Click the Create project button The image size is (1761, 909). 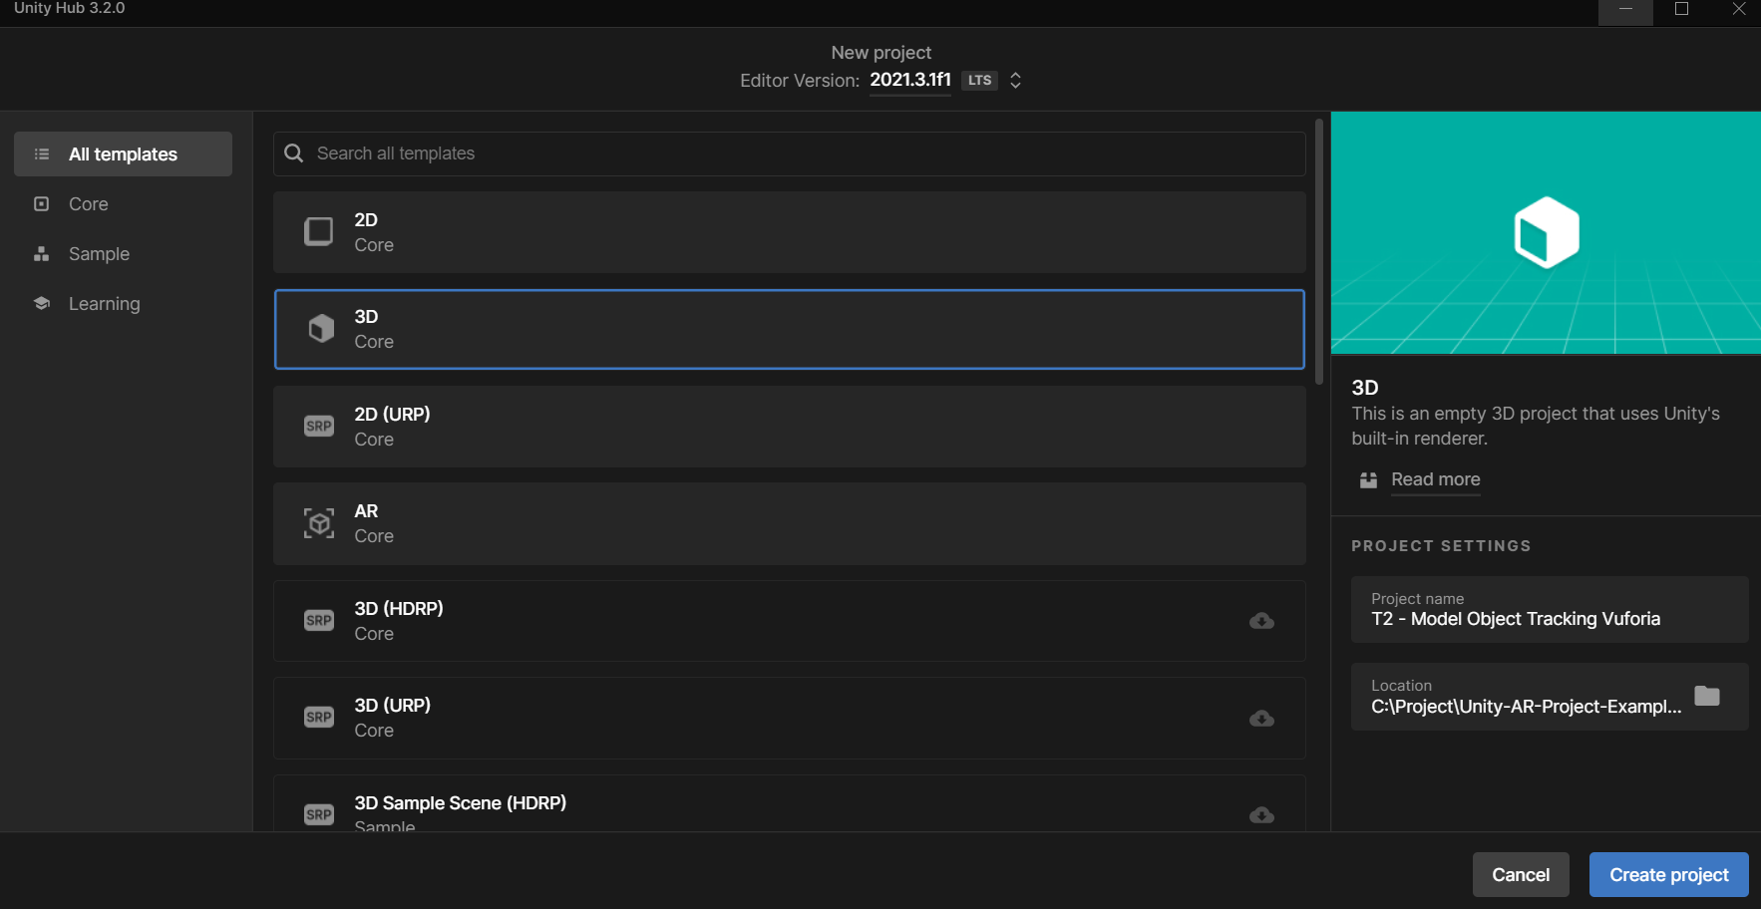(1669, 874)
